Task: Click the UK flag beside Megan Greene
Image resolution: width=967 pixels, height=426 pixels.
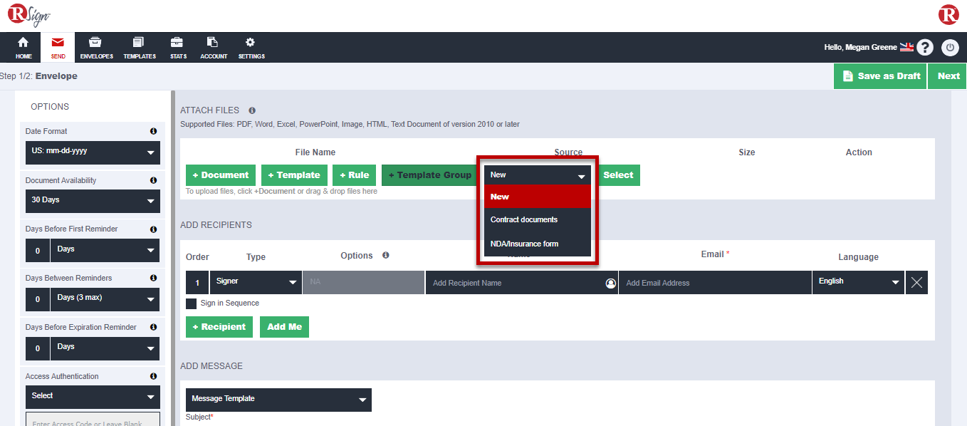Action: click(x=906, y=46)
